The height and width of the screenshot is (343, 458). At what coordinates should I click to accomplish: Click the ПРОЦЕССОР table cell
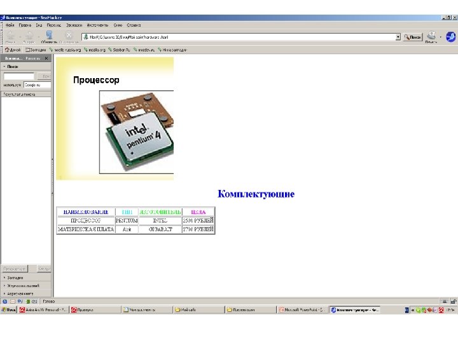86,220
